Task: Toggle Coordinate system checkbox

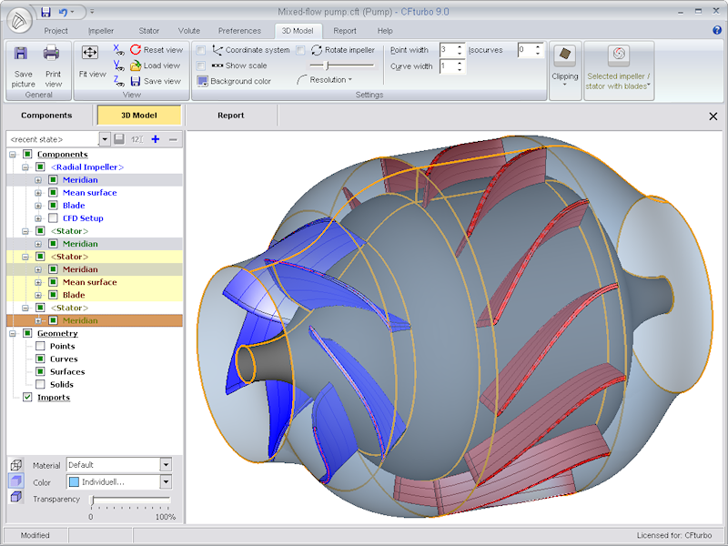Action: pos(201,50)
